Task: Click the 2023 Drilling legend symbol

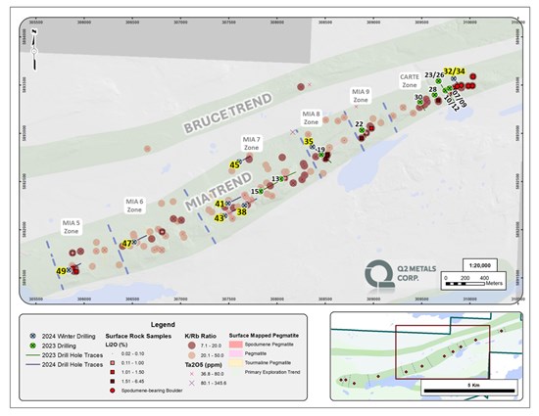Action: [33, 346]
